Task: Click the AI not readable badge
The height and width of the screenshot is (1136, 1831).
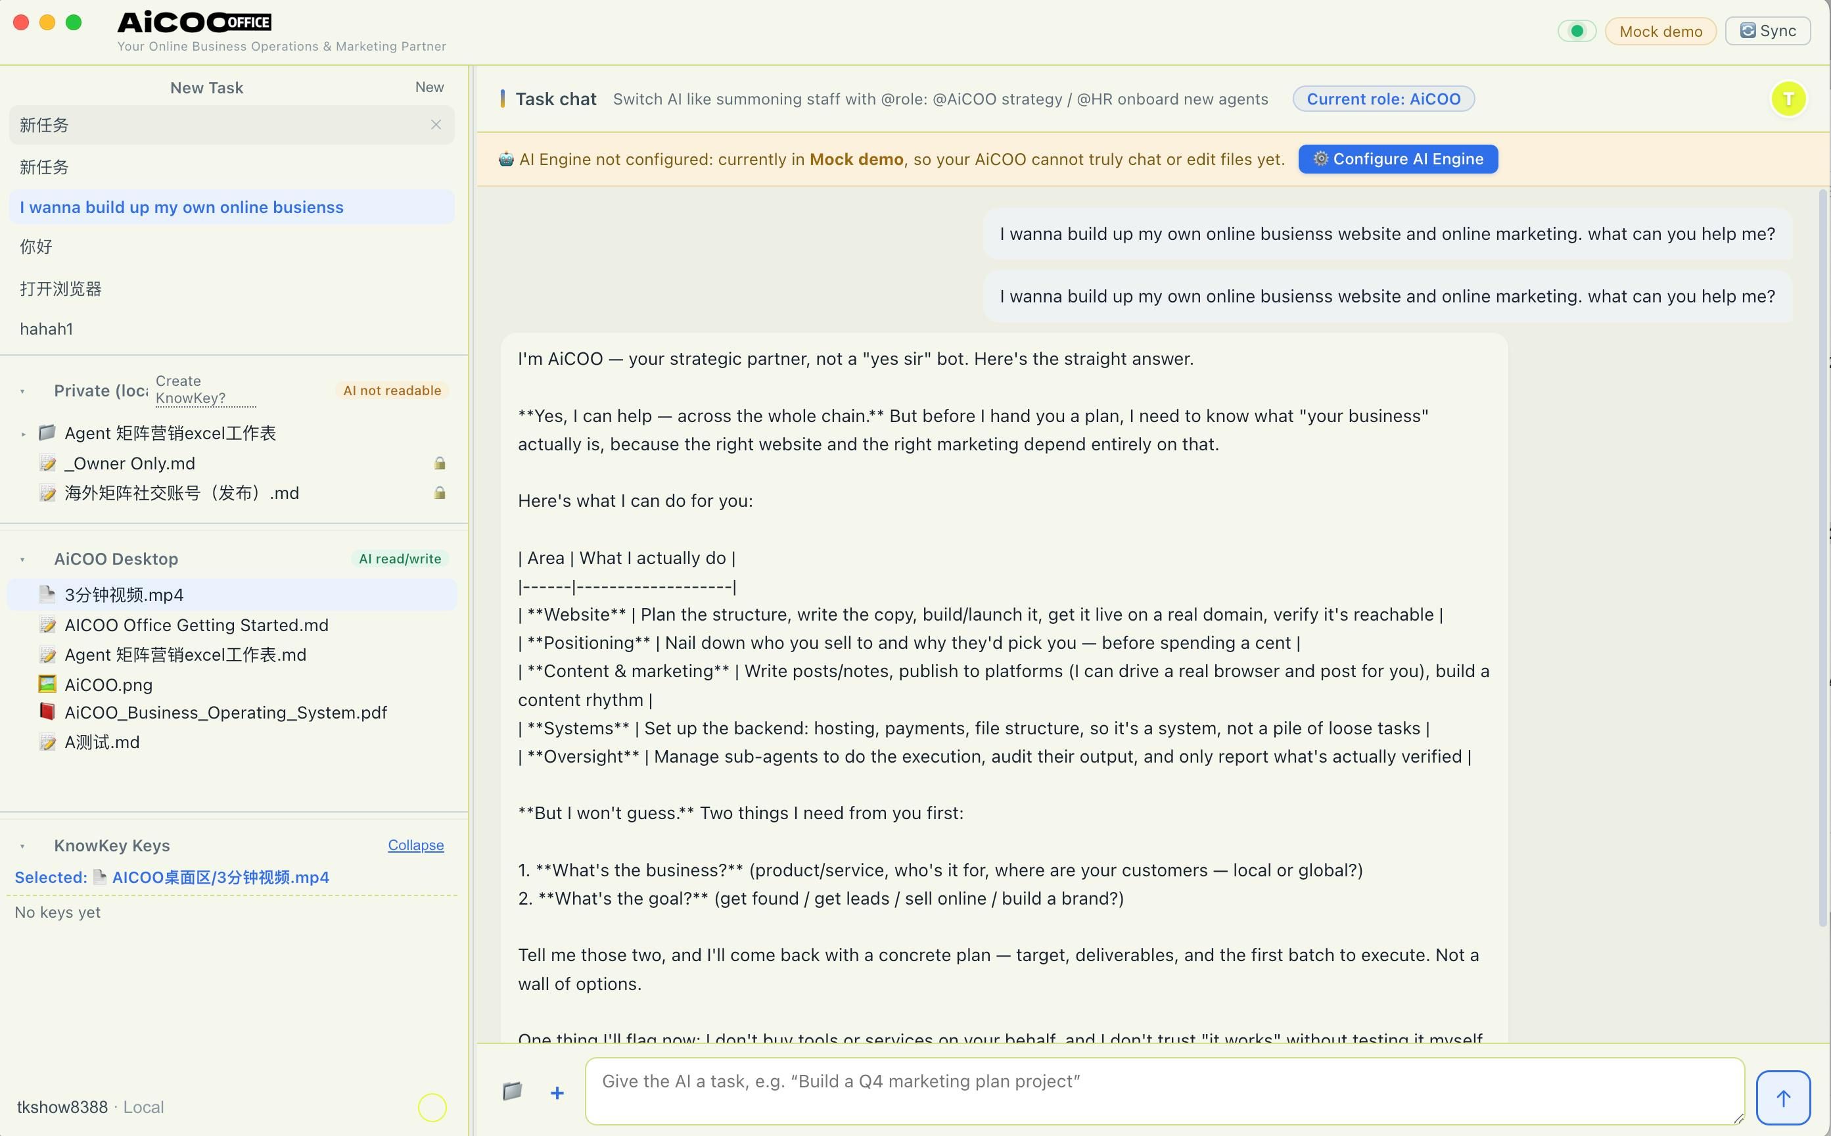Action: point(391,390)
